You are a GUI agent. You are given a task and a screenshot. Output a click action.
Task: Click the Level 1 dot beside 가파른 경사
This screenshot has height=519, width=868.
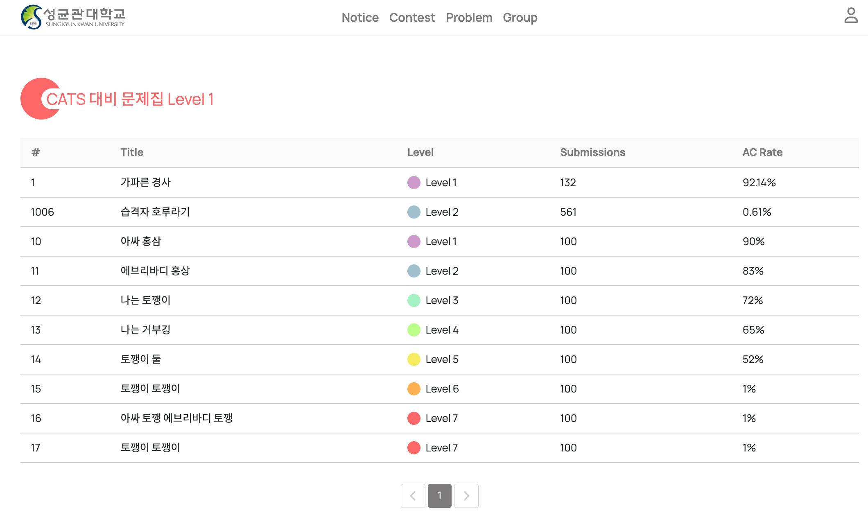pyautogui.click(x=414, y=183)
